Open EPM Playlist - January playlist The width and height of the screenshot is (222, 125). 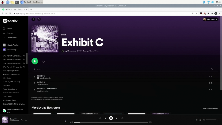[x=12, y=56]
